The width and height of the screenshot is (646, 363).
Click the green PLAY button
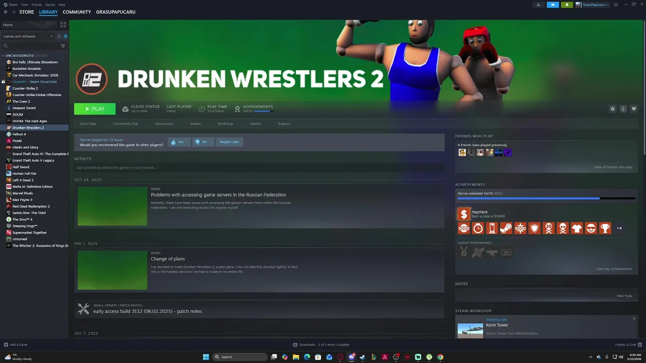coord(95,109)
